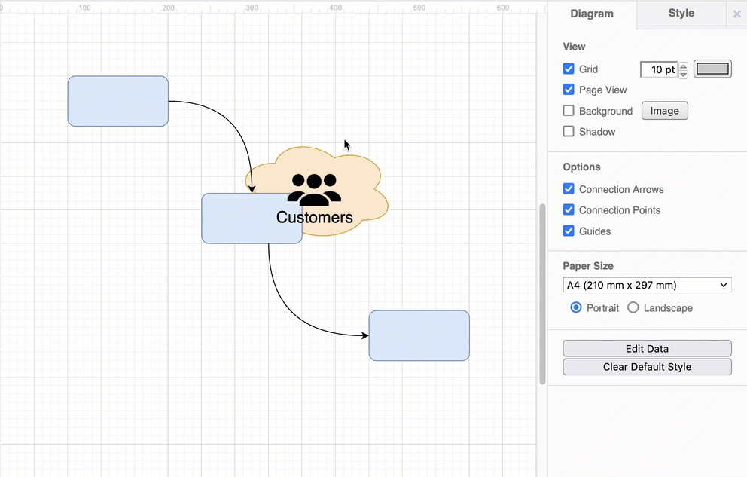Select Landscape orientation

(x=633, y=307)
